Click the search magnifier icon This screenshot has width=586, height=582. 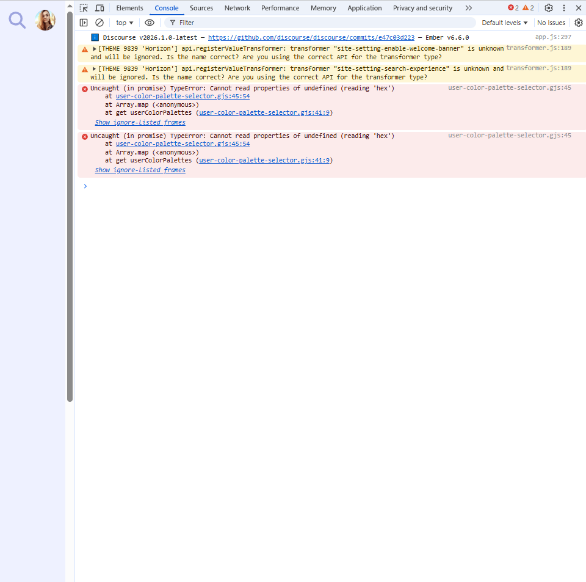click(17, 20)
